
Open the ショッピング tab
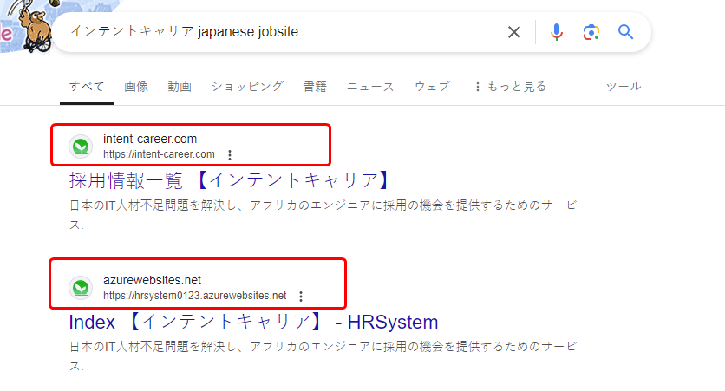coord(247,87)
